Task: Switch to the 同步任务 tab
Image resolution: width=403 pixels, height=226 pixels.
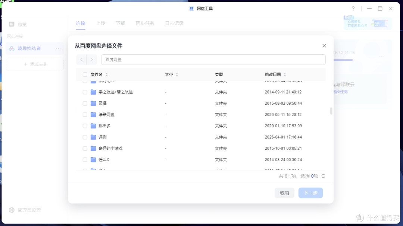Action: pos(145,23)
